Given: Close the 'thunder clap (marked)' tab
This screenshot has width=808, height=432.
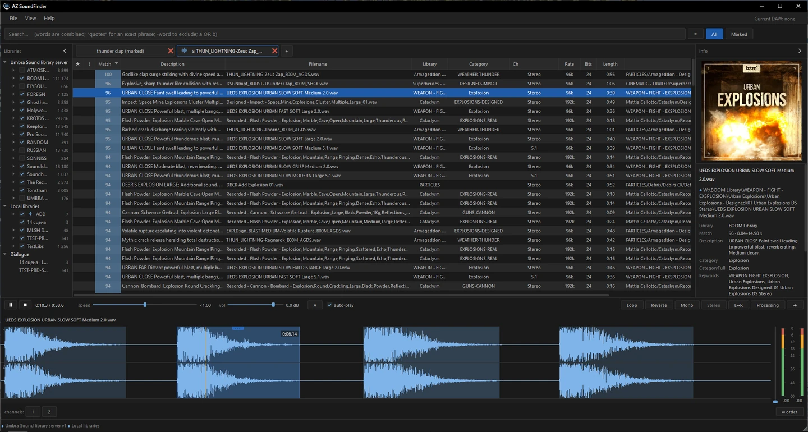Looking at the screenshot, I should (171, 51).
